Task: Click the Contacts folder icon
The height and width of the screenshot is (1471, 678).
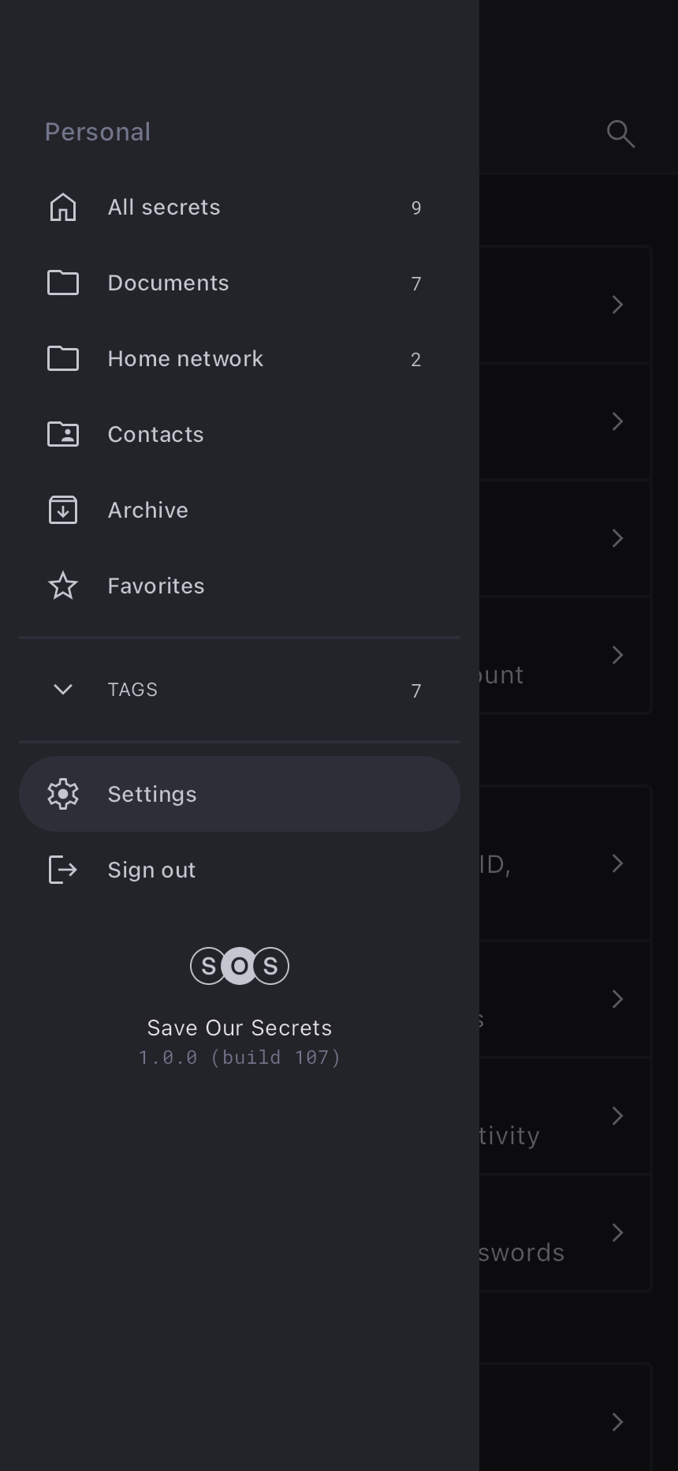Action: pyautogui.click(x=63, y=434)
